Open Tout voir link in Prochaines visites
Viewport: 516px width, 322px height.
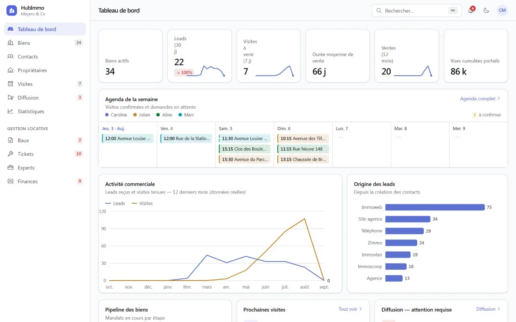[350, 309]
